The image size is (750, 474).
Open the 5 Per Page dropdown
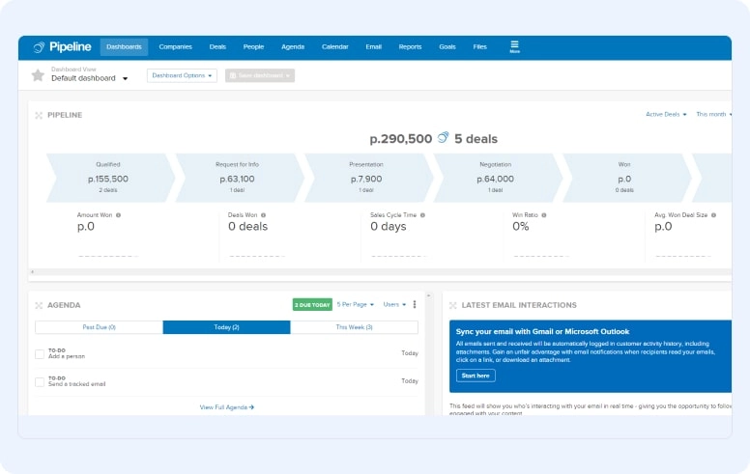(356, 304)
